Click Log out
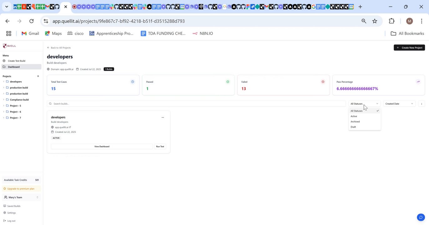Image resolution: width=429 pixels, height=225 pixels. click(x=9, y=221)
